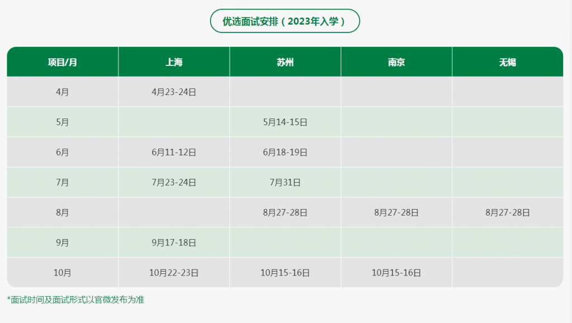
Task: Select the 7月31日 Suzhou date
Action: (285, 183)
